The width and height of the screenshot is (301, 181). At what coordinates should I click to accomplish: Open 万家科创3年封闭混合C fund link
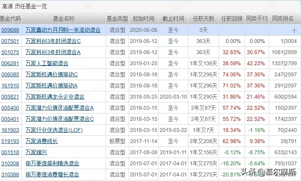[53, 41]
